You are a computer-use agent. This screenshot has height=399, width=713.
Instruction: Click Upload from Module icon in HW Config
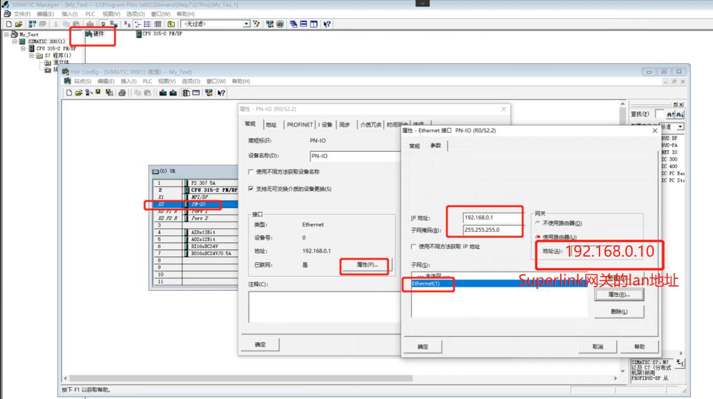173,92
